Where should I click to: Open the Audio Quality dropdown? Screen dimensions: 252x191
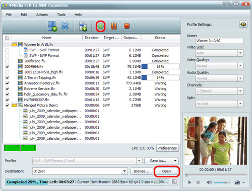click(x=240, y=78)
